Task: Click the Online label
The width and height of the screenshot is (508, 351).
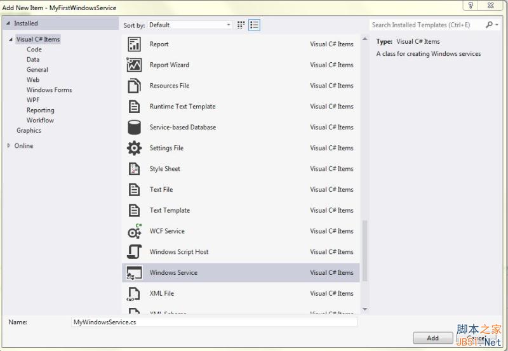Action: (23, 146)
